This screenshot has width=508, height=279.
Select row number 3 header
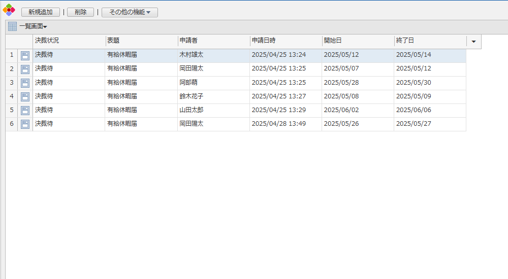(x=12, y=83)
